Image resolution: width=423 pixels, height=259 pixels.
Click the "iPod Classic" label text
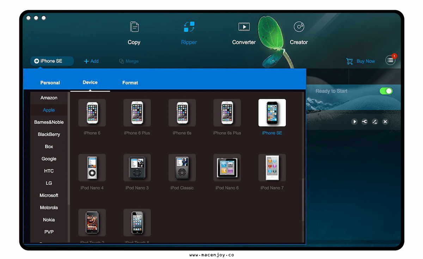coord(182,188)
